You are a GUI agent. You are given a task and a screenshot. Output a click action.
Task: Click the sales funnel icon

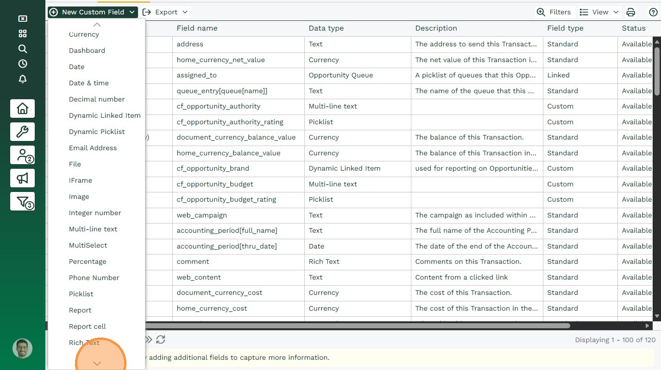coord(22,201)
